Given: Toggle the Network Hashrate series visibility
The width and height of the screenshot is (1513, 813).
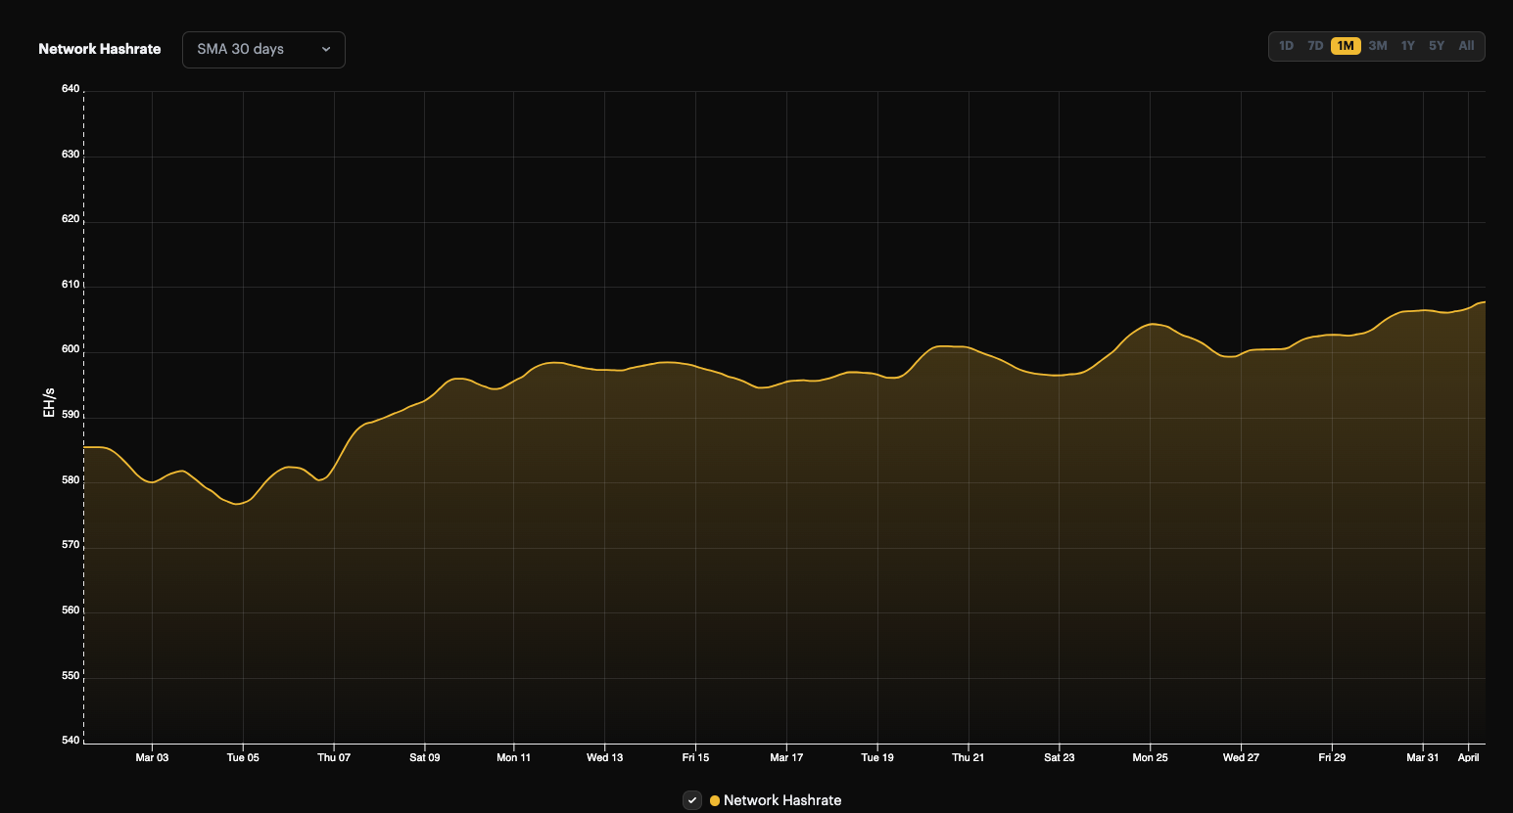Looking at the screenshot, I should pos(691,799).
